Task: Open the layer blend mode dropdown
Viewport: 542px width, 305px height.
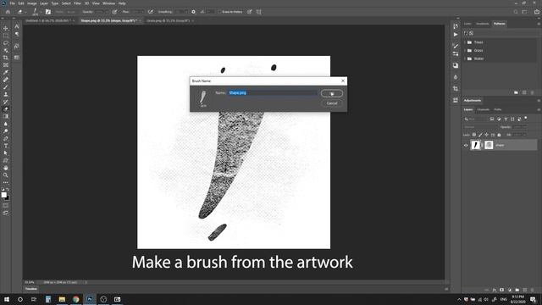Action: click(480, 127)
